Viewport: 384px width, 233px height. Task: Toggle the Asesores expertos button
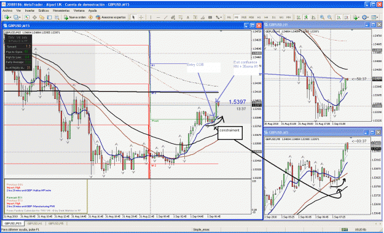pyautogui.click(x=111, y=17)
